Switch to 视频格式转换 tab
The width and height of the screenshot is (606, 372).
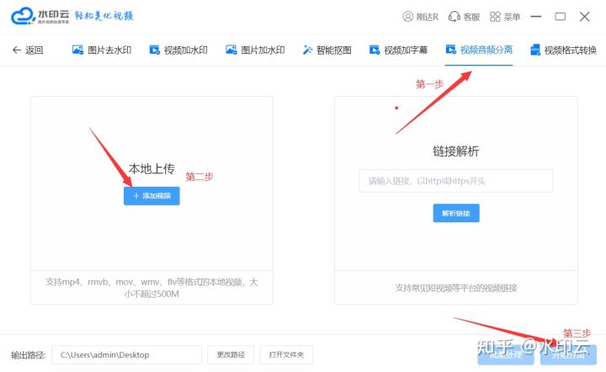click(563, 50)
